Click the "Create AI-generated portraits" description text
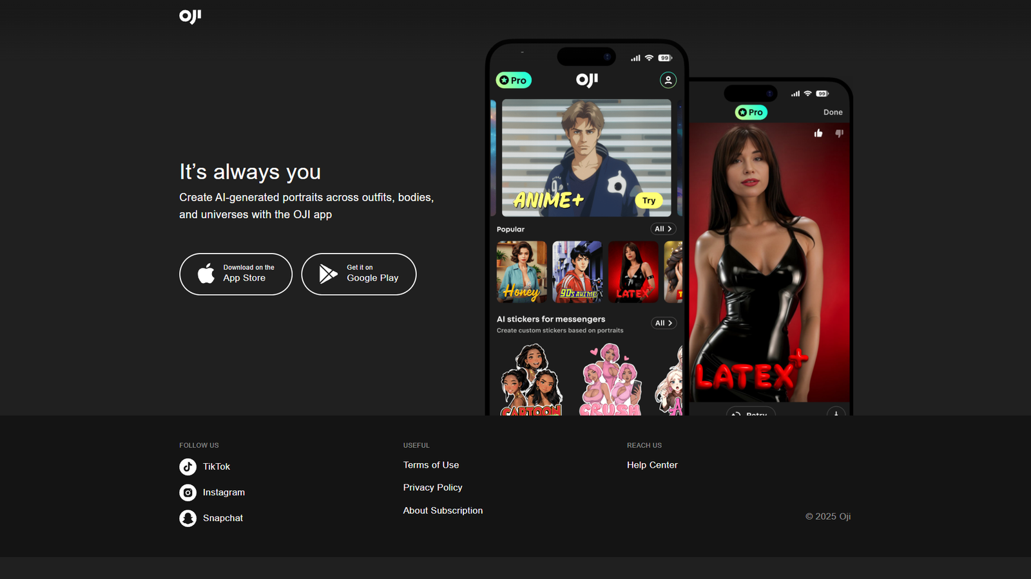Viewport: 1031px width, 579px height. click(307, 206)
